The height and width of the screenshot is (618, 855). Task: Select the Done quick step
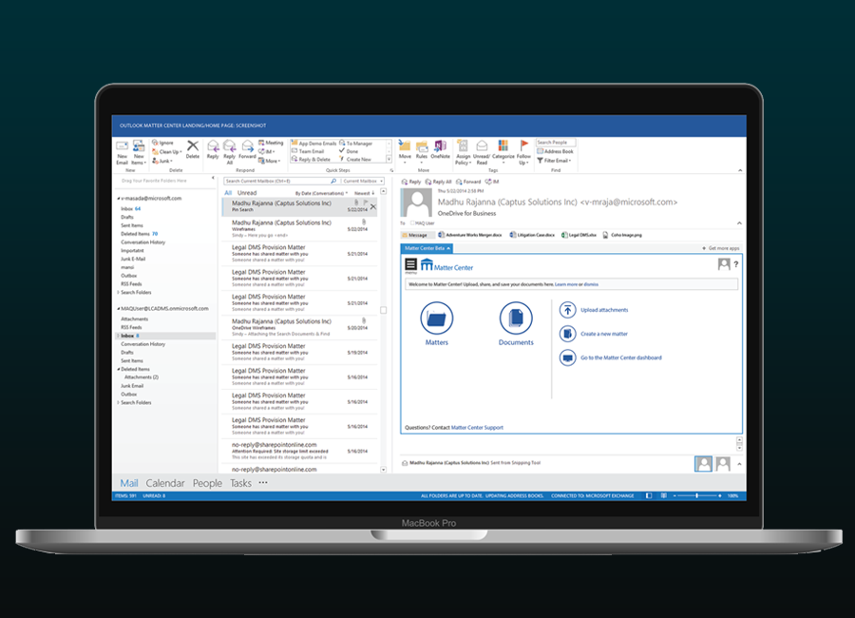coord(349,151)
